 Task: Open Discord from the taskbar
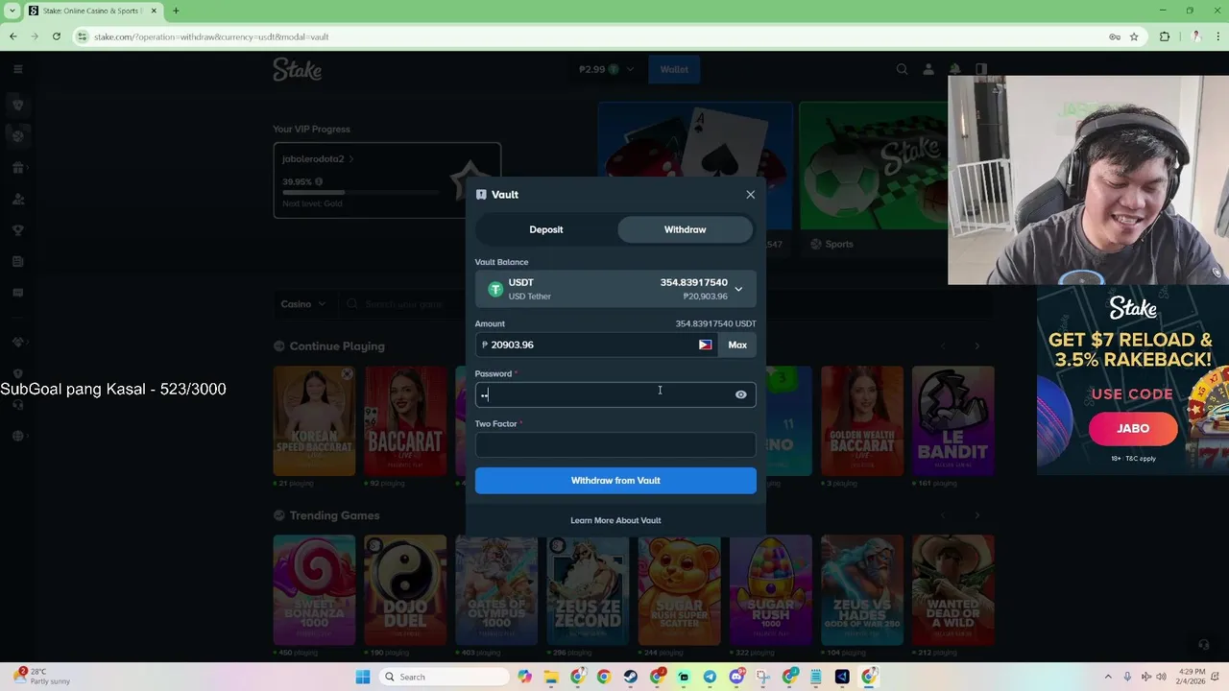point(736,677)
